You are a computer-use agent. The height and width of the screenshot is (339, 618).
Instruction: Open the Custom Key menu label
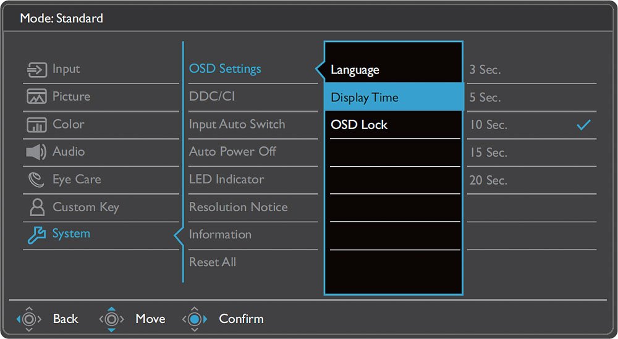coord(86,207)
